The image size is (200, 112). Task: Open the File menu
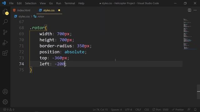11,3
